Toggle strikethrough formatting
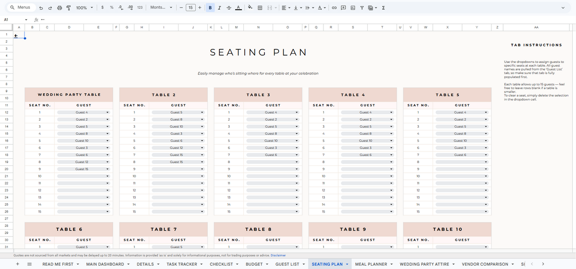Viewport: 576px width, 269px height. click(x=228, y=8)
